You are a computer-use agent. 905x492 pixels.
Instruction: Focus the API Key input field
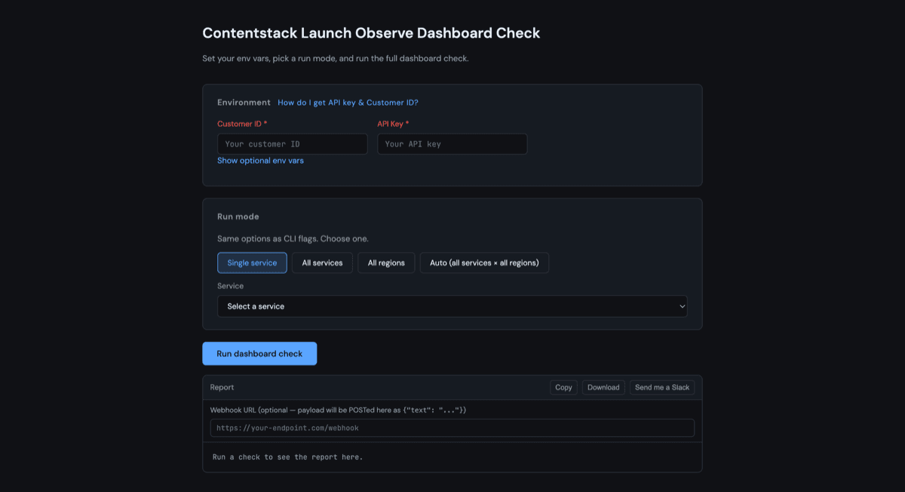[x=452, y=144]
